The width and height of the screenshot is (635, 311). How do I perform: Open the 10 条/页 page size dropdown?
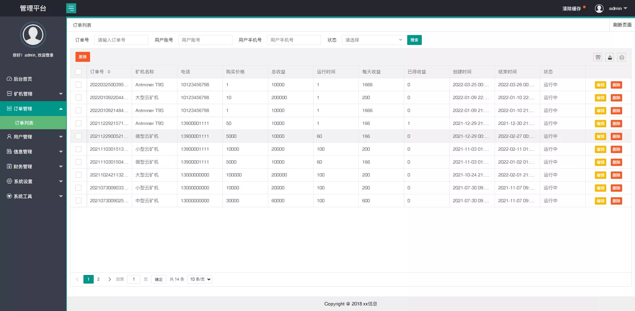click(x=200, y=279)
